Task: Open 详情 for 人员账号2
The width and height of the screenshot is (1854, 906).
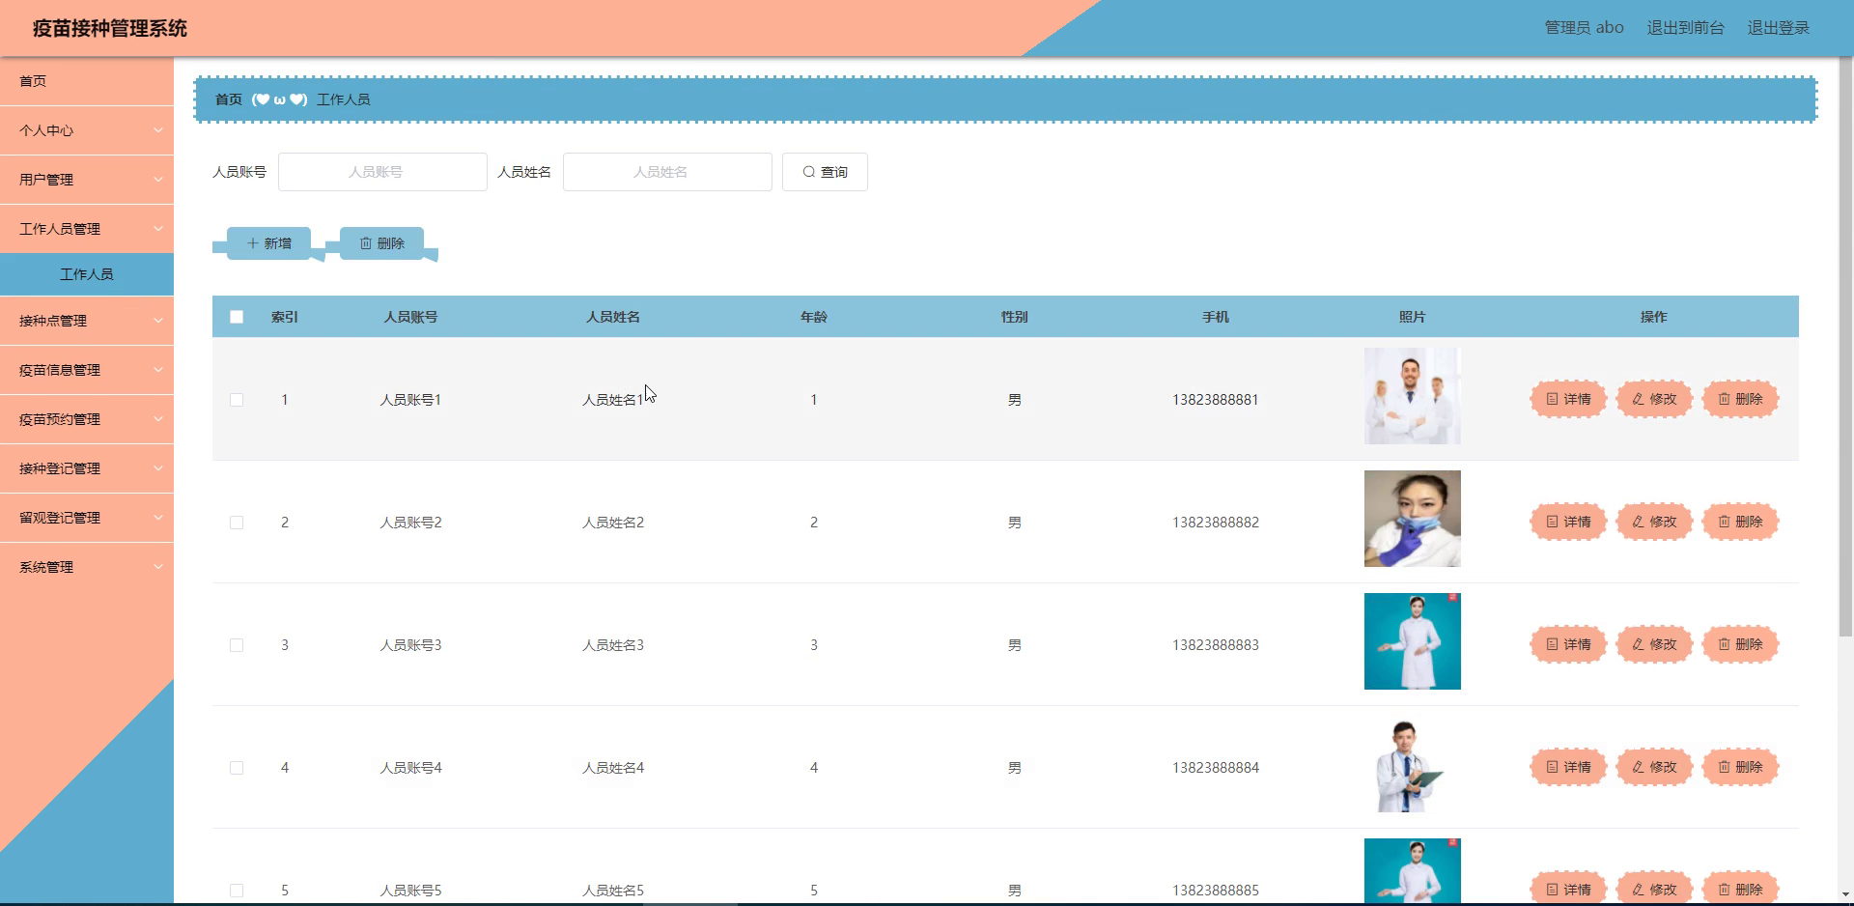Action: pyautogui.click(x=1568, y=522)
